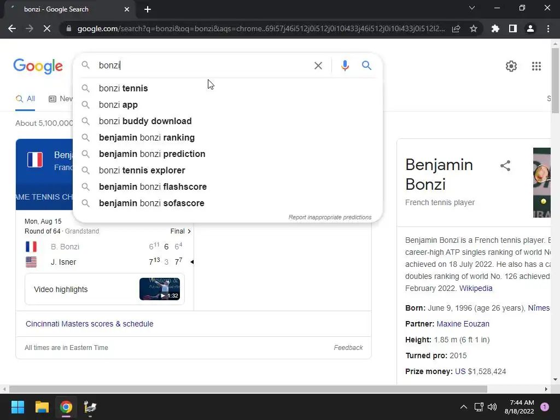Click the J. Isner player row
Screen dimensions: 560x420
[104, 262]
